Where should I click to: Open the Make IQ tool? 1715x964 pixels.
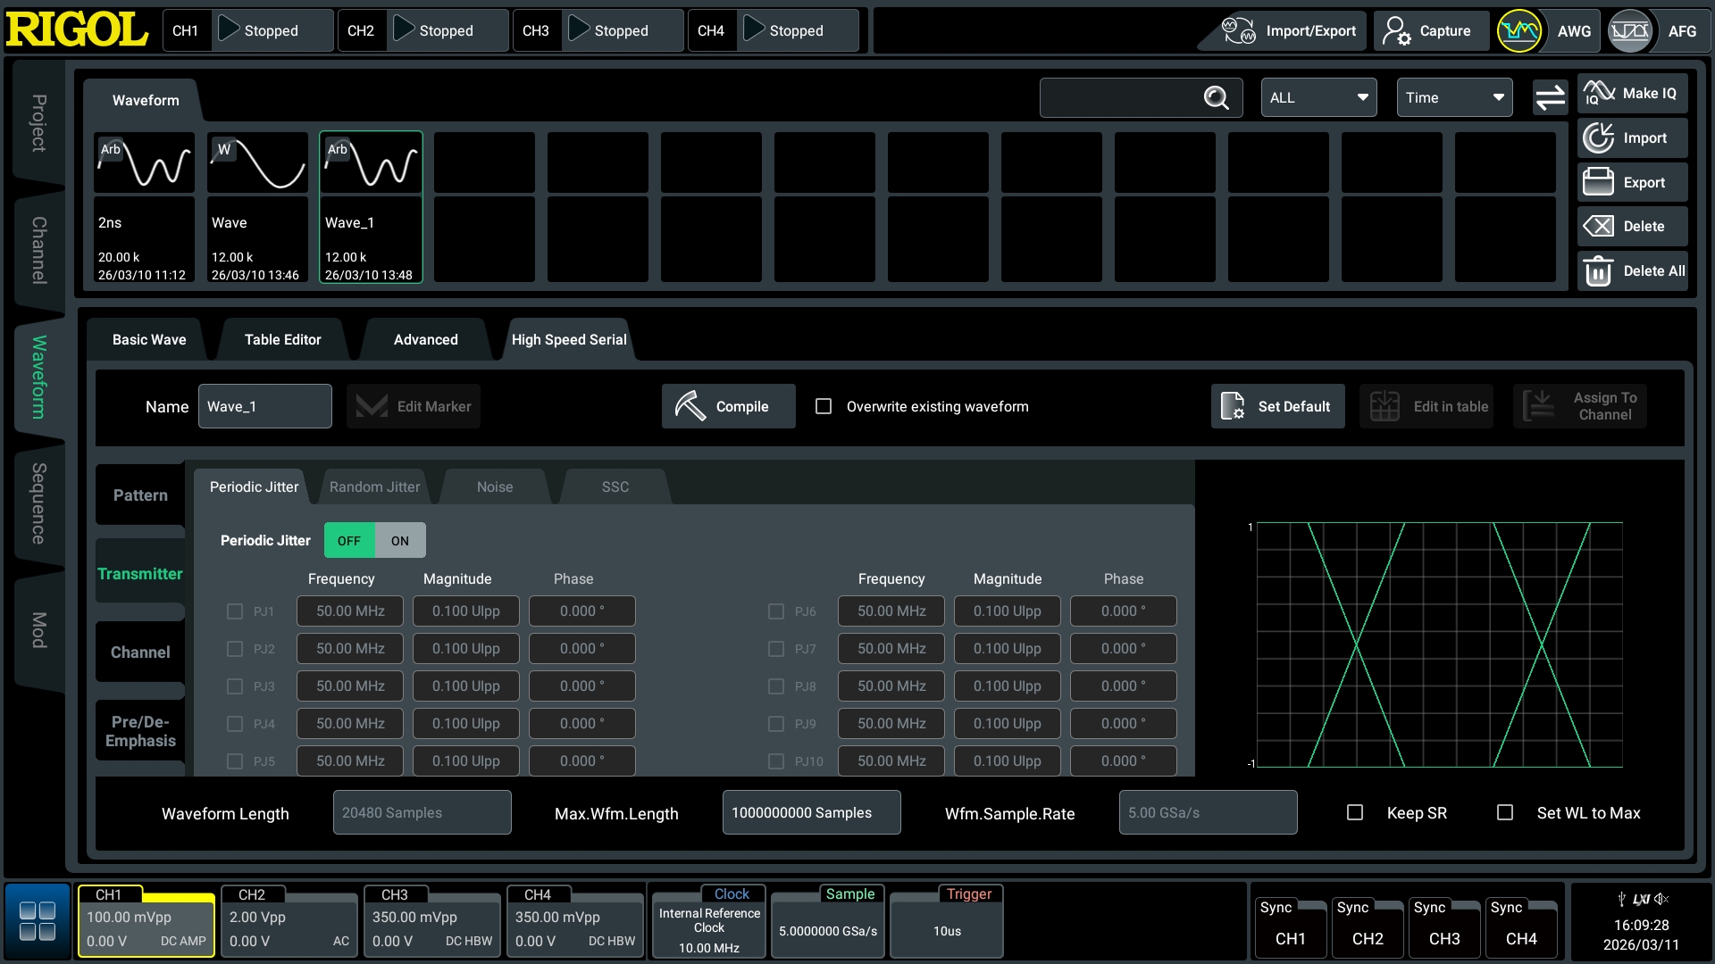(x=1632, y=94)
